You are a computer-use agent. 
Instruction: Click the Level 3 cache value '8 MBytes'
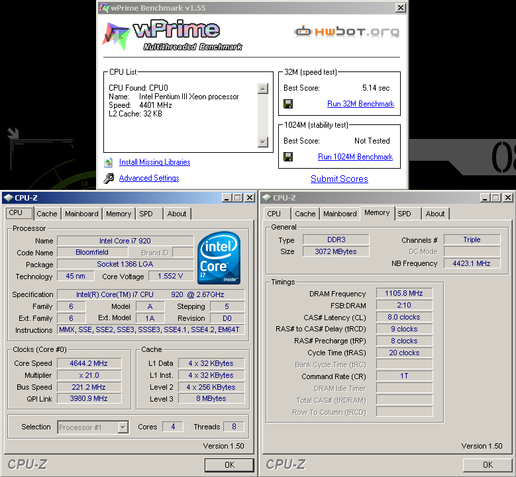click(x=211, y=398)
